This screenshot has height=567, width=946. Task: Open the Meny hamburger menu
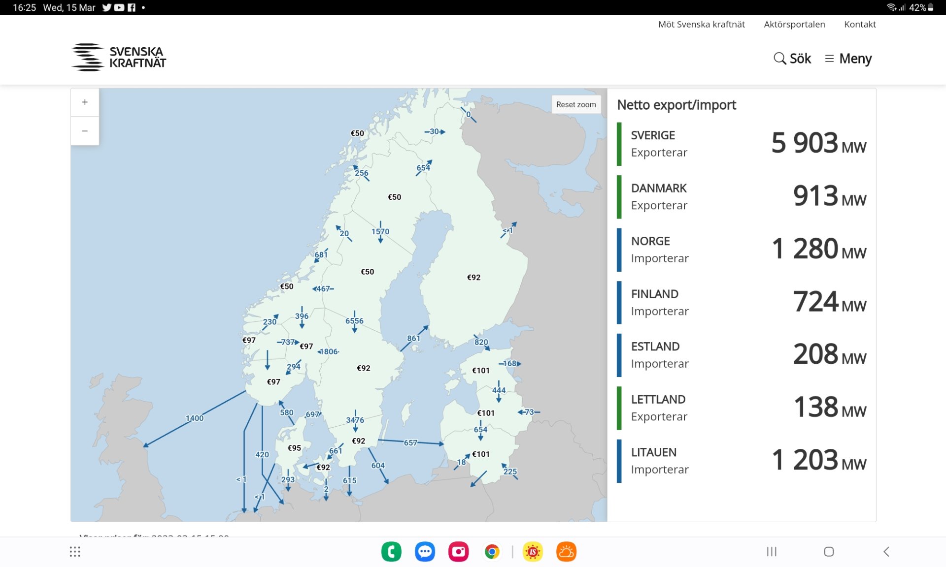click(848, 59)
